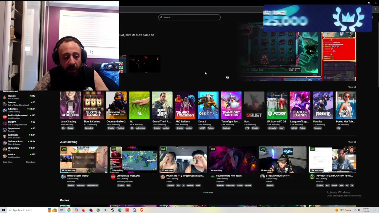
Task: Open the Rust category card
Action: click(x=254, y=105)
